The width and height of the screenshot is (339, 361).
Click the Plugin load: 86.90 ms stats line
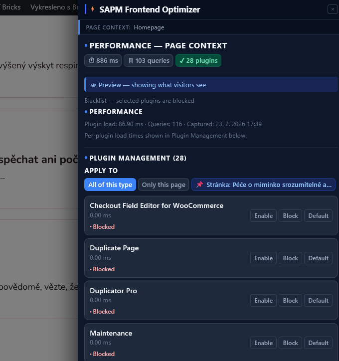[x=173, y=124]
